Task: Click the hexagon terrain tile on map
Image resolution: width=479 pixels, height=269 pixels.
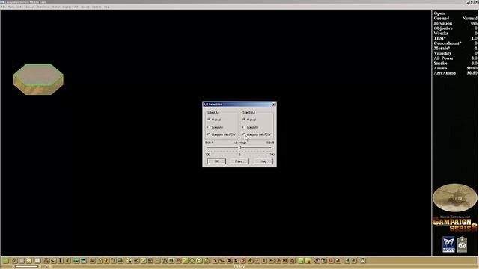Action: click(x=38, y=79)
